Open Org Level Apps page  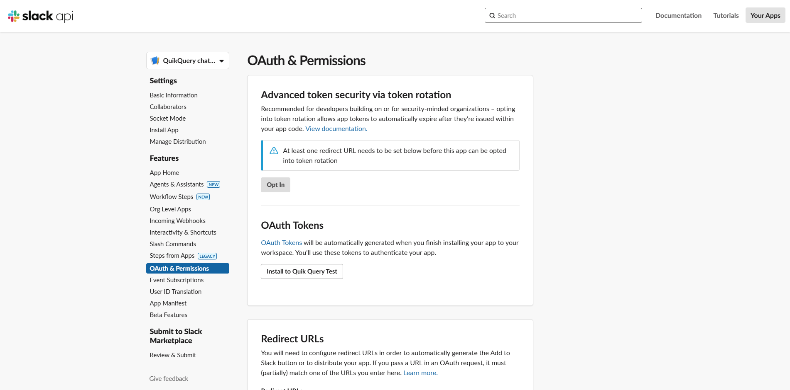tap(170, 209)
